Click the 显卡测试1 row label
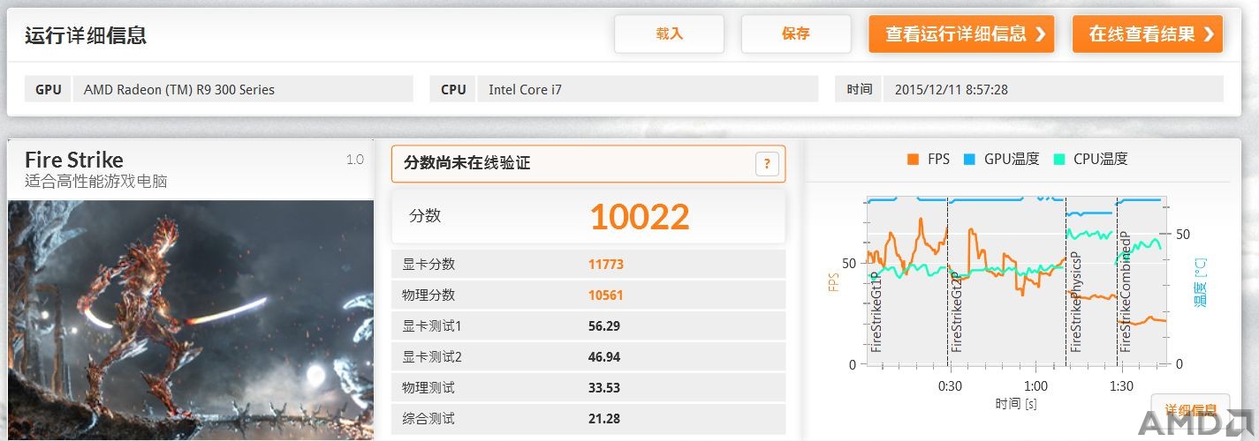Image resolution: width=1259 pixels, height=441 pixels. [432, 326]
